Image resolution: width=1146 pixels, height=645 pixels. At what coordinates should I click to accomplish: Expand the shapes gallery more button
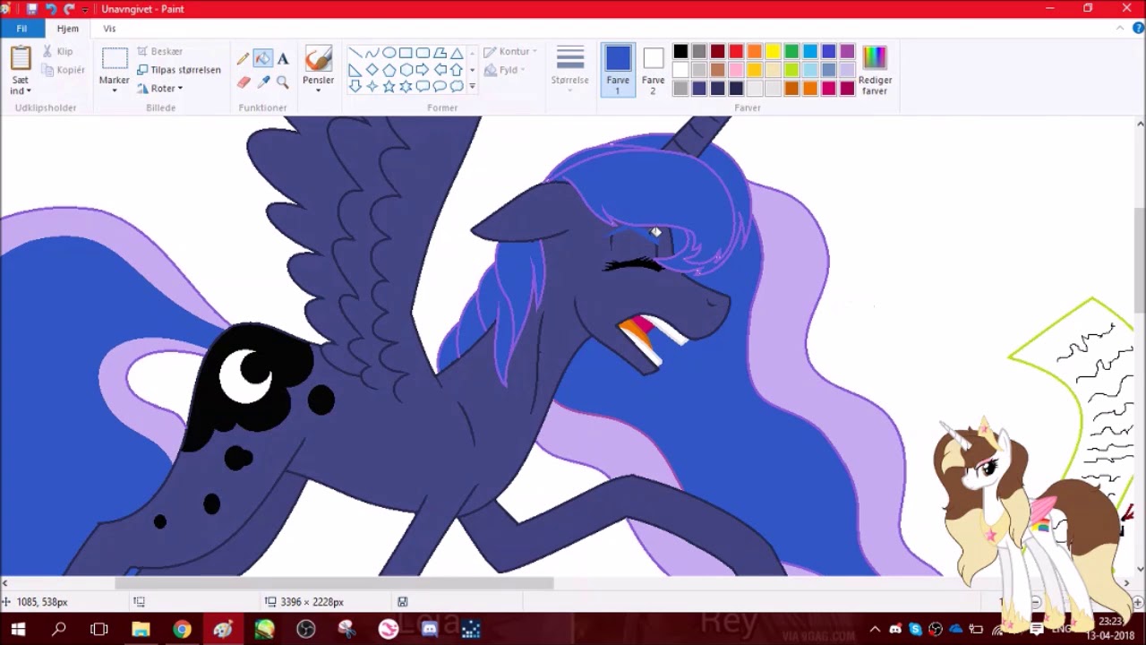[x=472, y=87]
